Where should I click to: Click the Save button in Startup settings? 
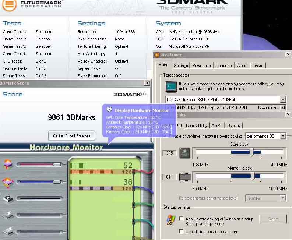click(x=273, y=219)
